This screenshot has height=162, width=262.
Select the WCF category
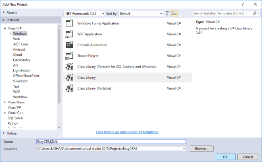(17, 92)
